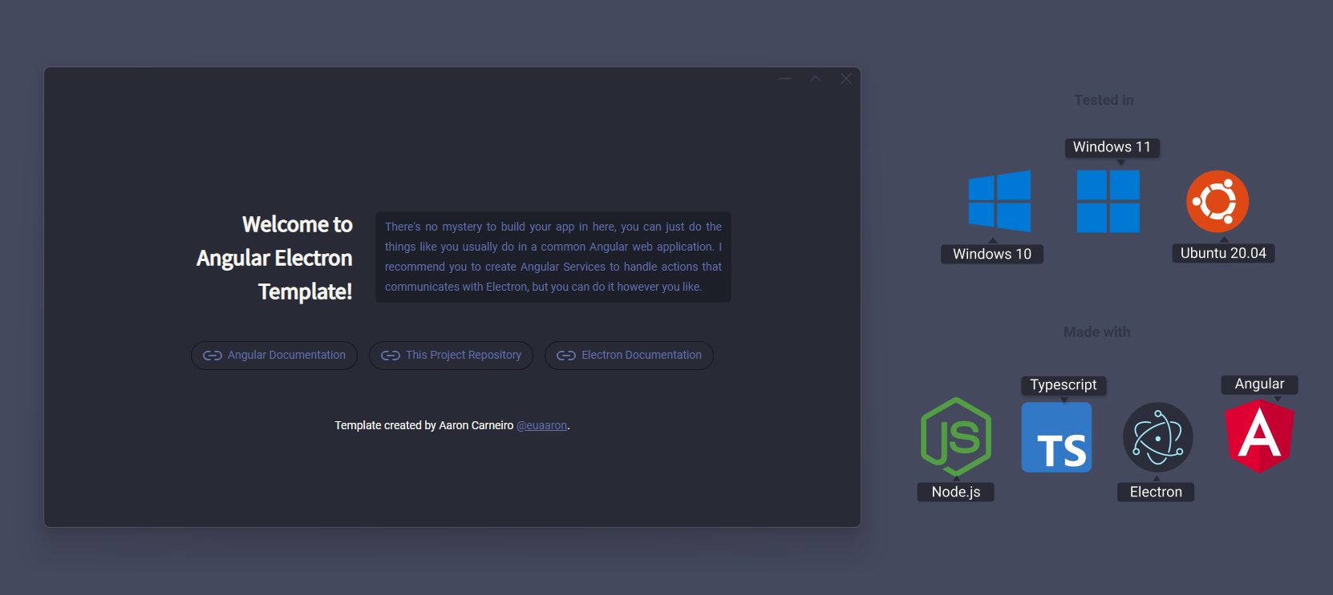
Task: Click the Typescript TS logo
Action: tap(1056, 437)
